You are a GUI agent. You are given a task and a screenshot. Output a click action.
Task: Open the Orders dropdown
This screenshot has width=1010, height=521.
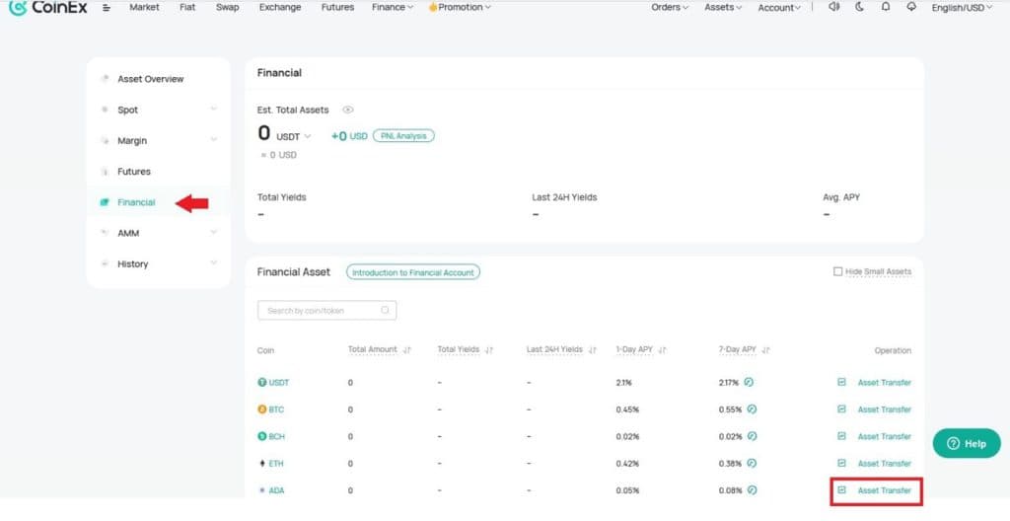(670, 7)
